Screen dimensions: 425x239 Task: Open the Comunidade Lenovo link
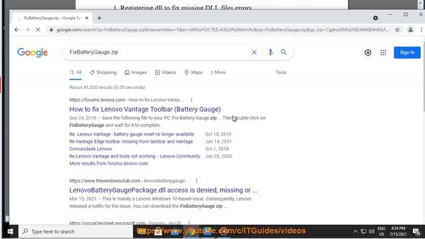point(90,149)
